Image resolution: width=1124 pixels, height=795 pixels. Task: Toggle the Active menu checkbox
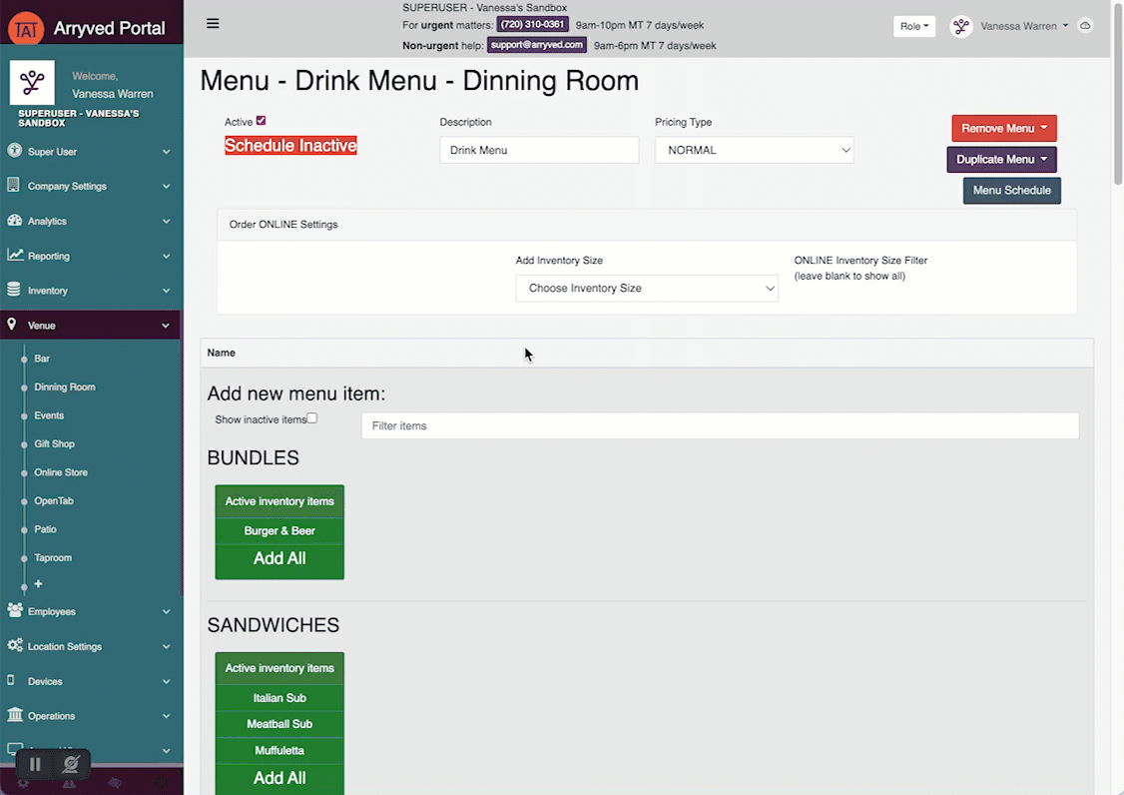coord(261,121)
